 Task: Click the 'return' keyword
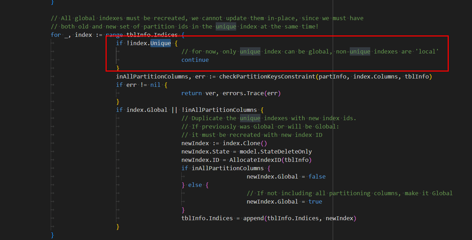tap(191, 93)
